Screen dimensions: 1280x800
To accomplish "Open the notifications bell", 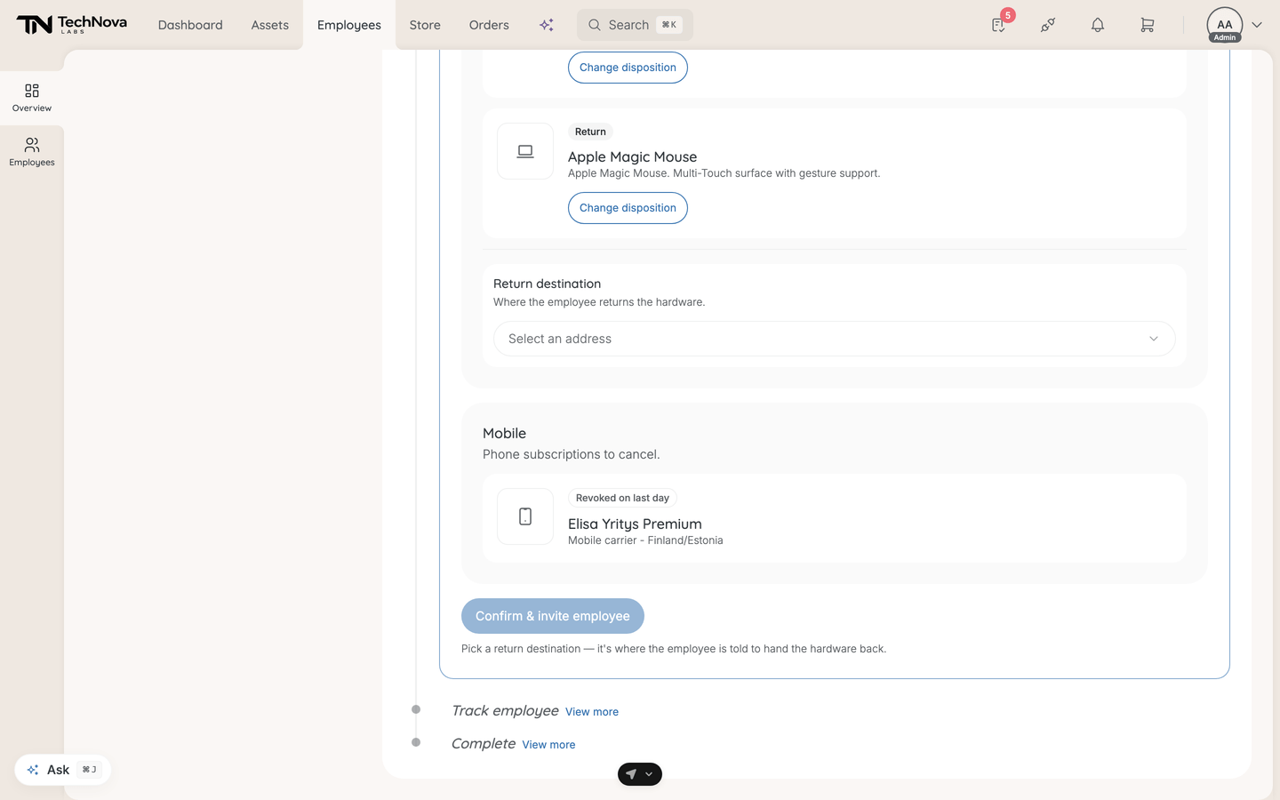I will (1098, 25).
